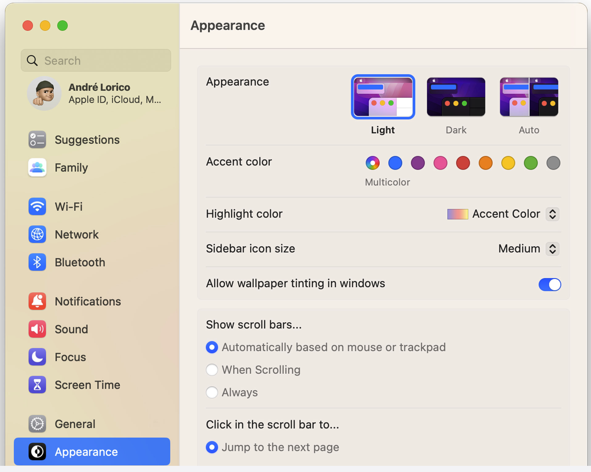Switch to Dark appearance mode

tap(456, 97)
